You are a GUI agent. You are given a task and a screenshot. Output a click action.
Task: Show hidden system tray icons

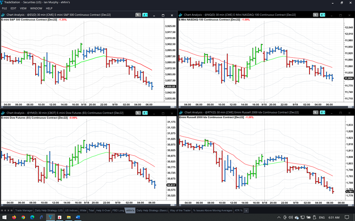pyautogui.click(x=279, y=217)
